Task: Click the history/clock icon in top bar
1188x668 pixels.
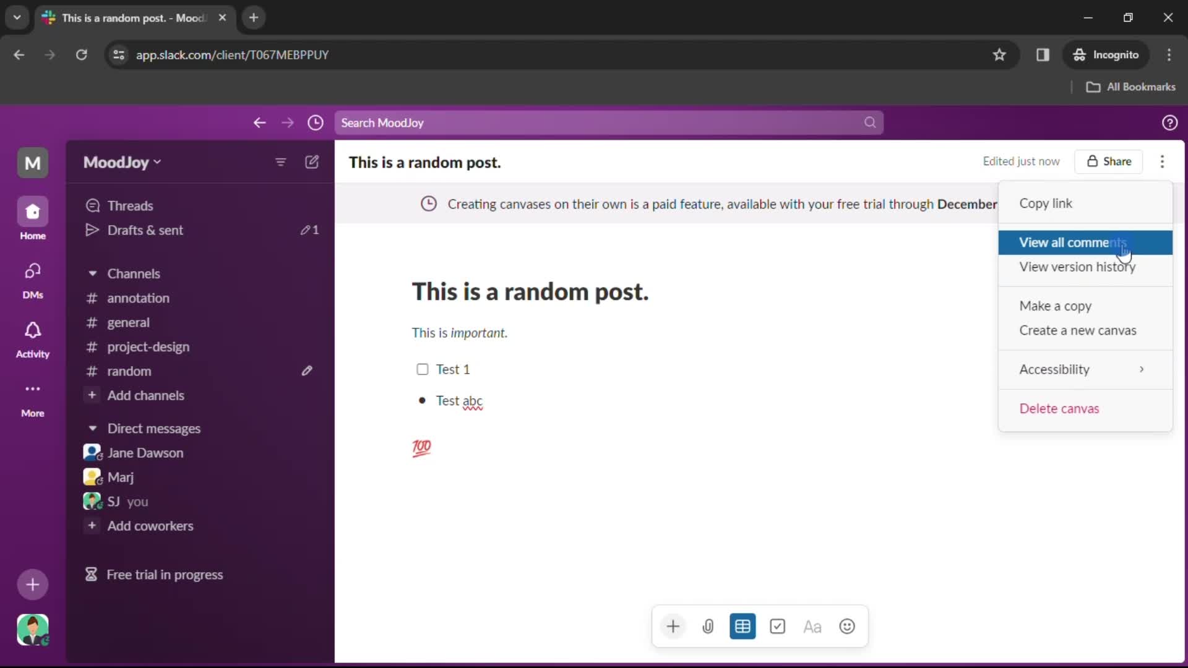Action: [315, 122]
